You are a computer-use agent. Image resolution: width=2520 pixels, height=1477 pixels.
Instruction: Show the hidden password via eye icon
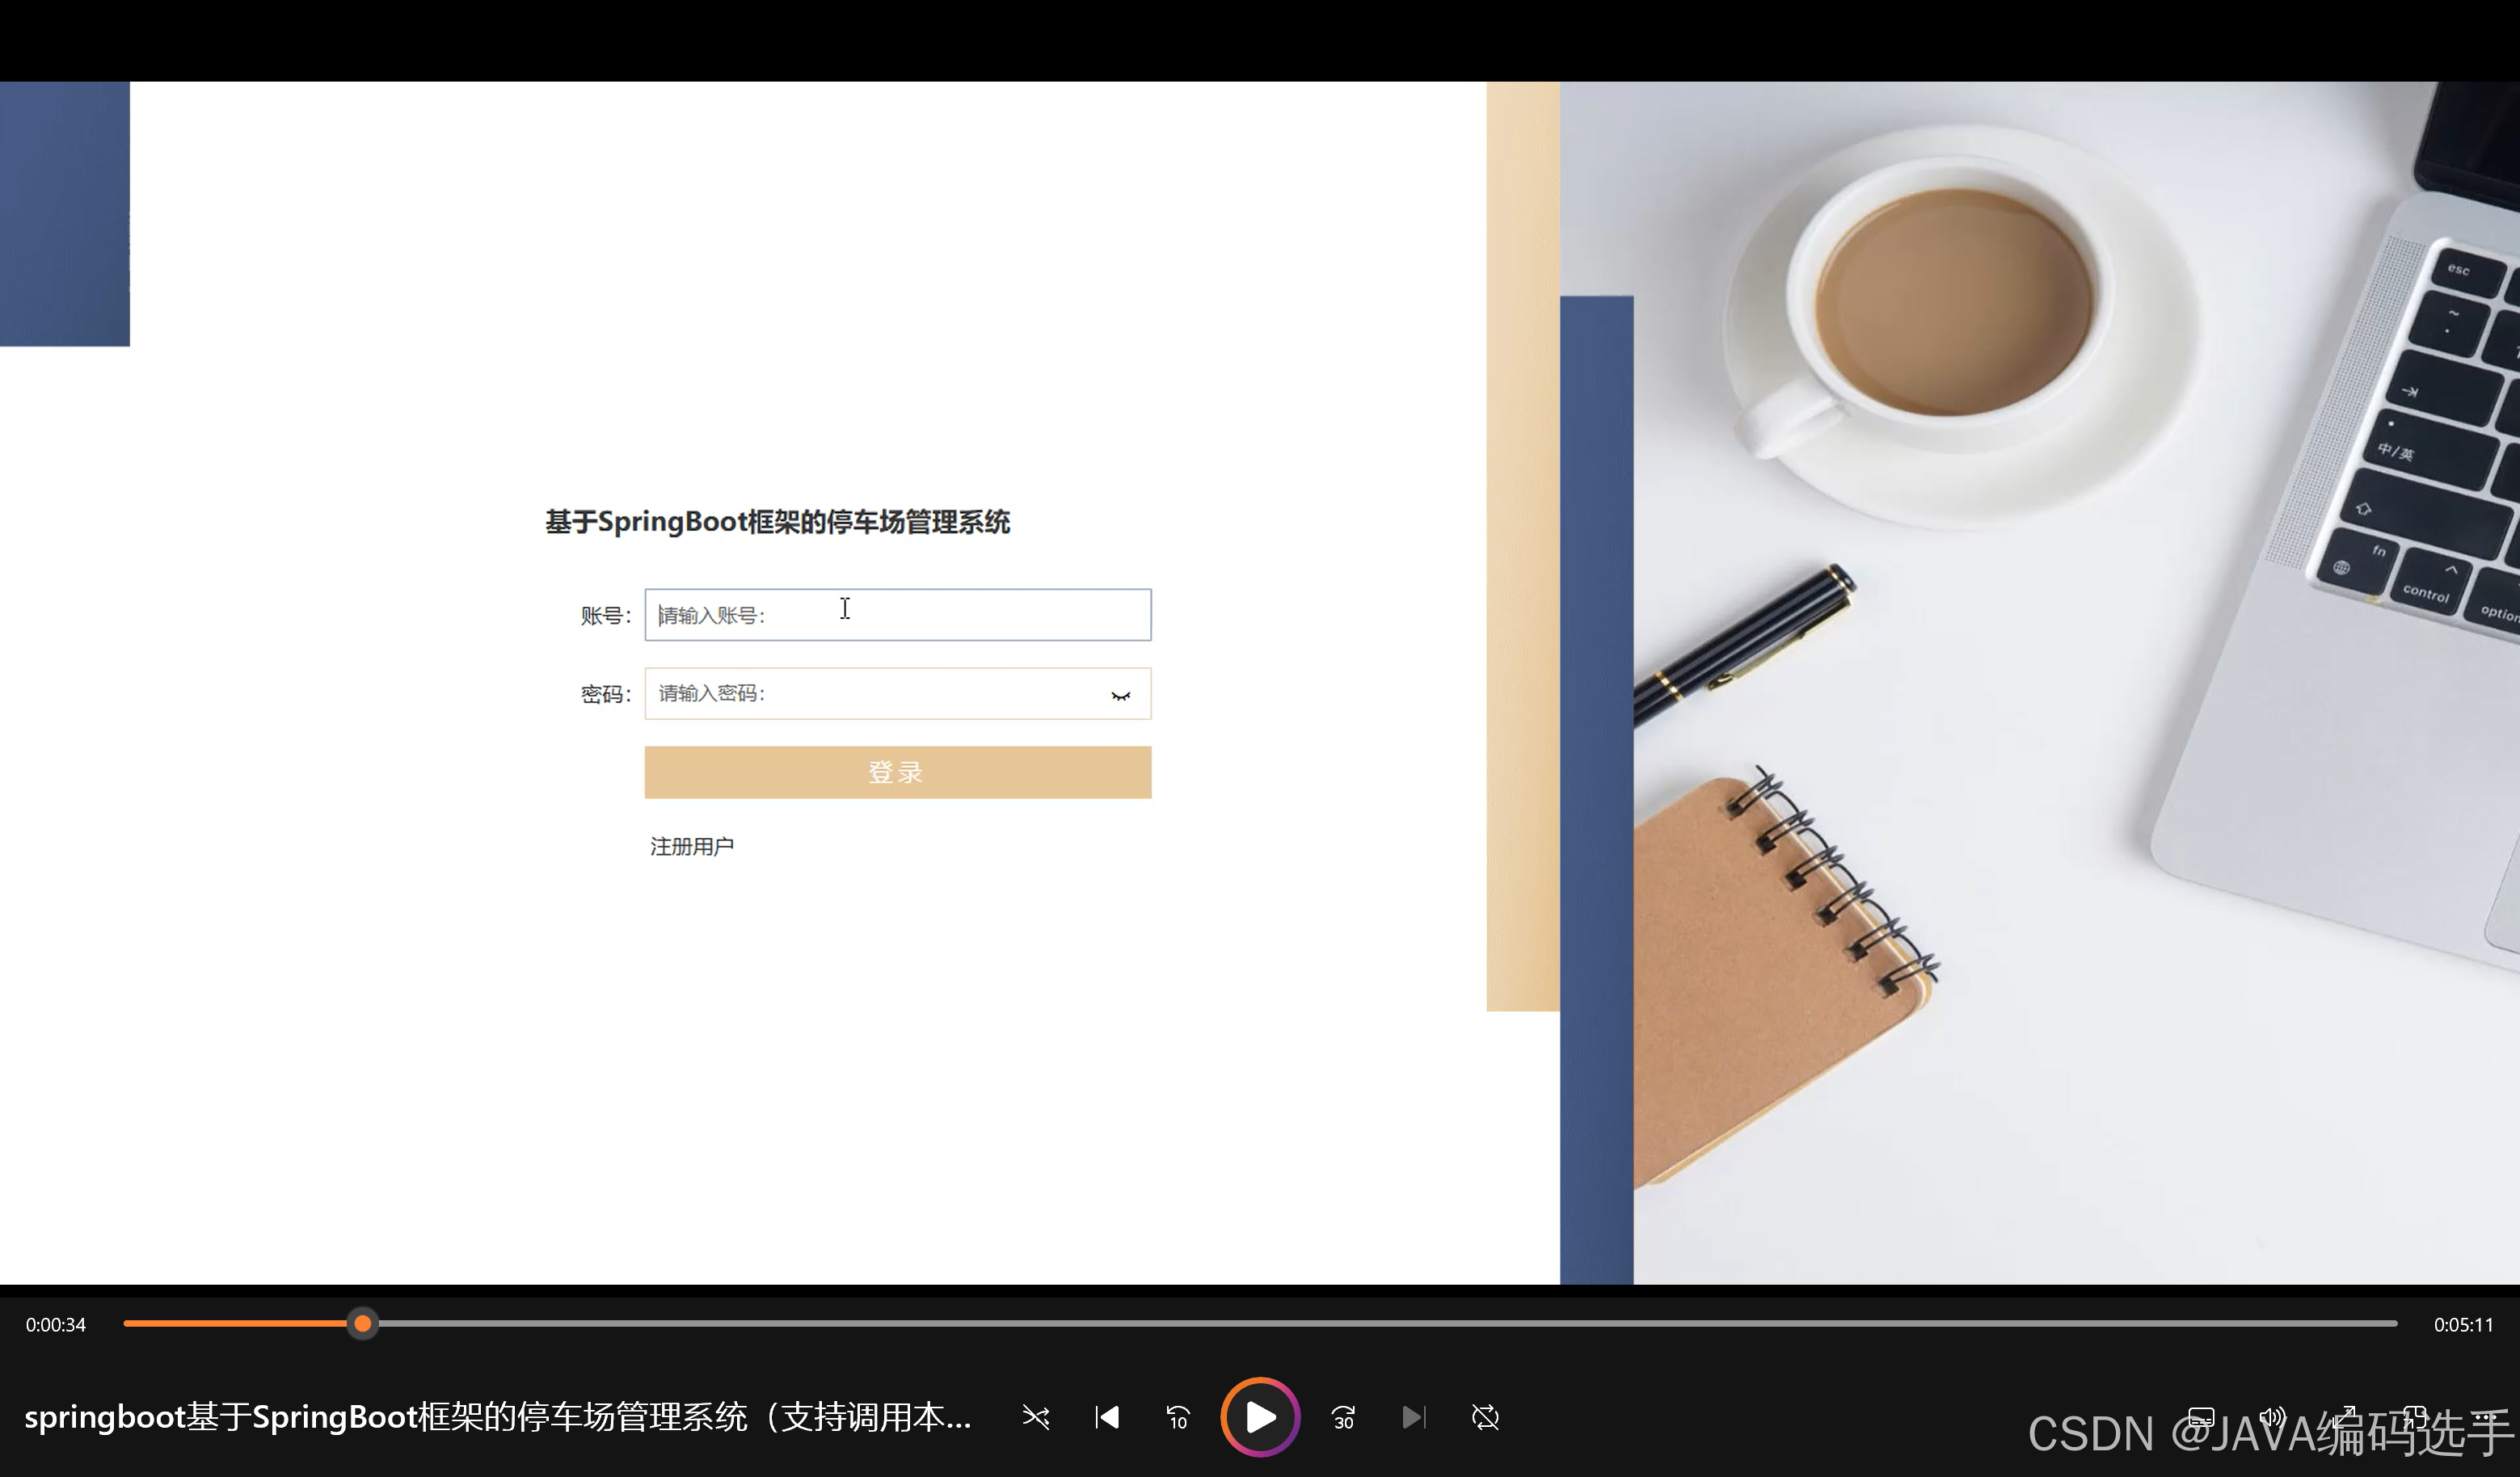1120,696
